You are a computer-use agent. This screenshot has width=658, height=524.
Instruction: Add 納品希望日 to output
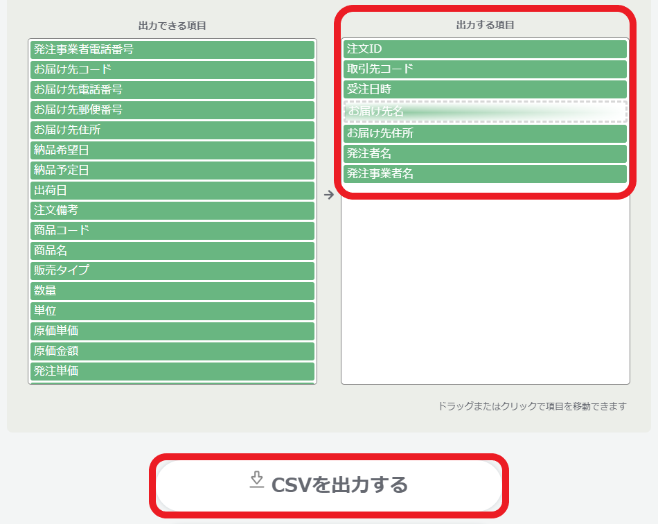coord(172,150)
